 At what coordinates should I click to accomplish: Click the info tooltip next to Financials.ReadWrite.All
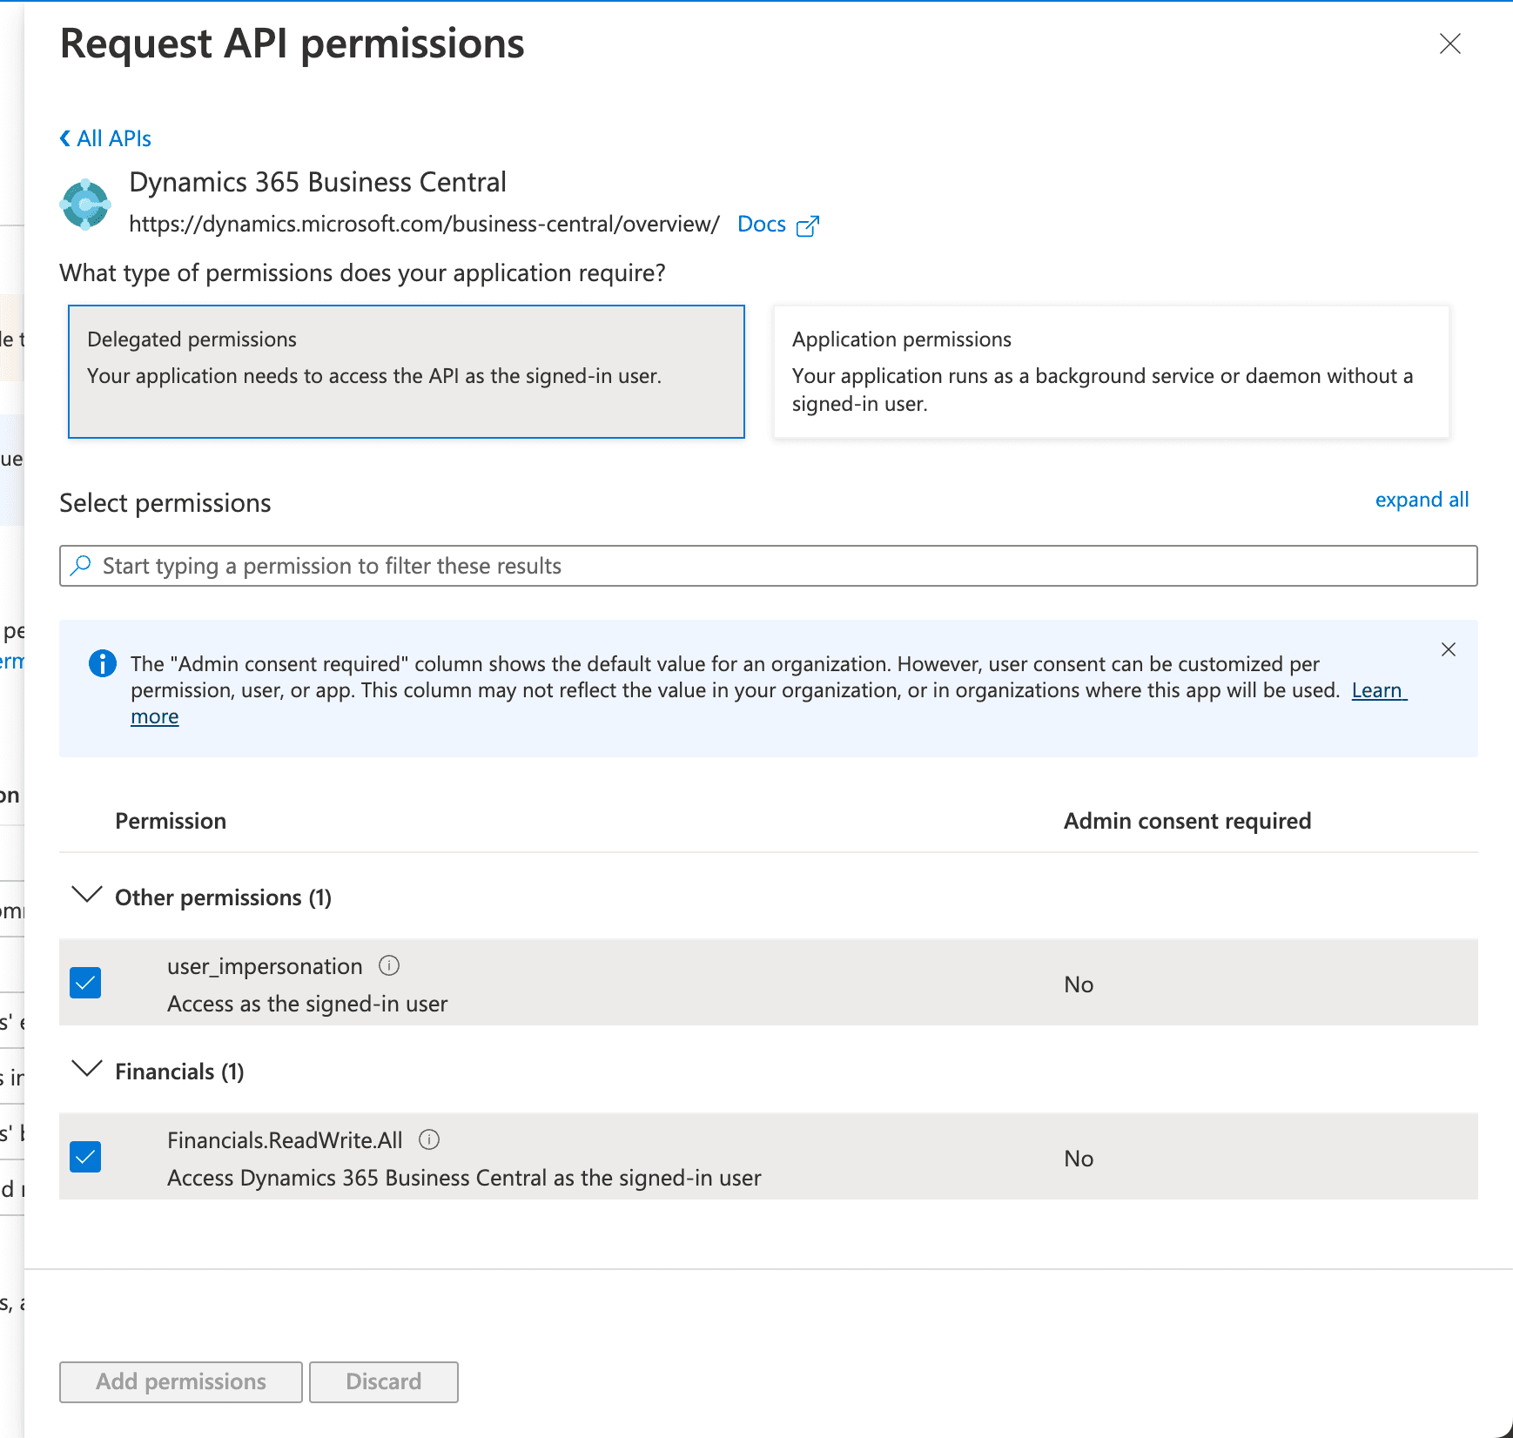[x=430, y=1139]
